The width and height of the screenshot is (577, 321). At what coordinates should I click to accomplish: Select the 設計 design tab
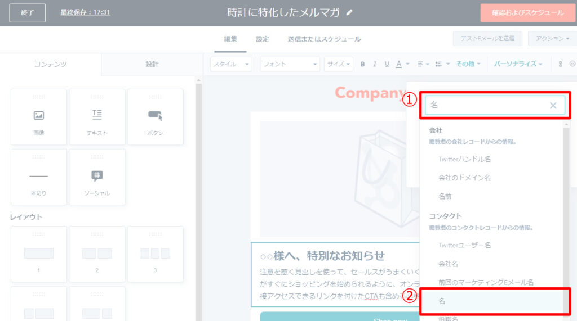[152, 64]
